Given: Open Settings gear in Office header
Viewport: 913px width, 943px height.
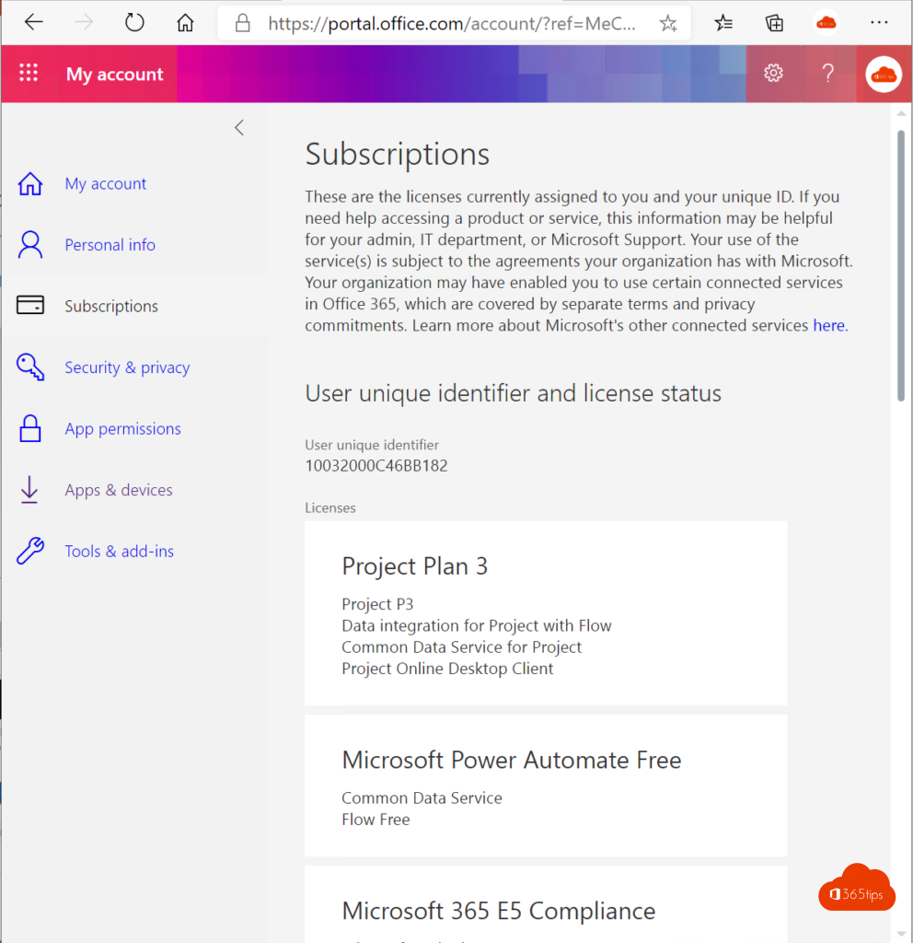Looking at the screenshot, I should click(x=773, y=74).
